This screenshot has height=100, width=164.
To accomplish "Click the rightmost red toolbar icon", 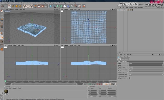I will tap(84, 6).
